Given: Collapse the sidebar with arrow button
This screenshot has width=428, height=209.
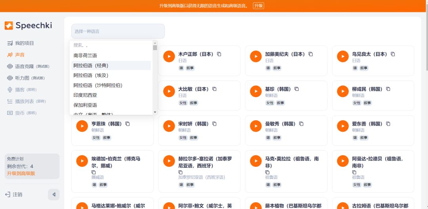Looking at the screenshot, I should coord(54,194).
